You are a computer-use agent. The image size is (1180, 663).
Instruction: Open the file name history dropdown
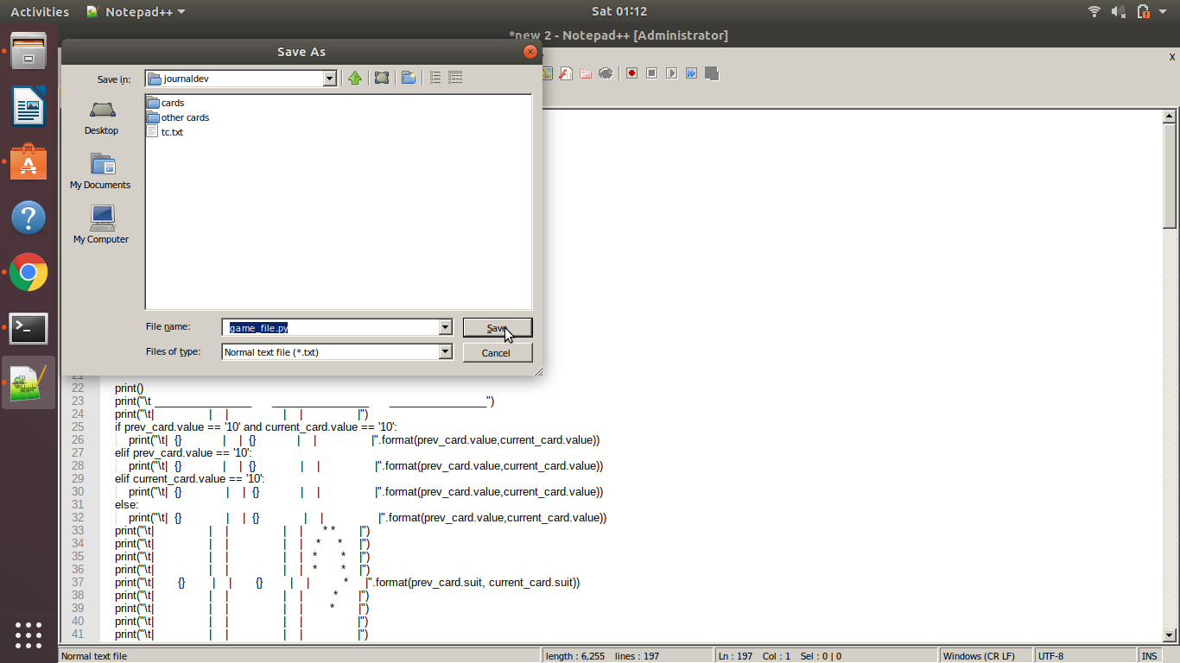[445, 327]
